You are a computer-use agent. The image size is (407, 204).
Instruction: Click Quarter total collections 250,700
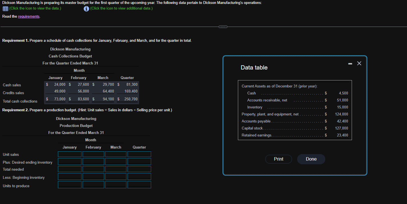tap(131, 99)
